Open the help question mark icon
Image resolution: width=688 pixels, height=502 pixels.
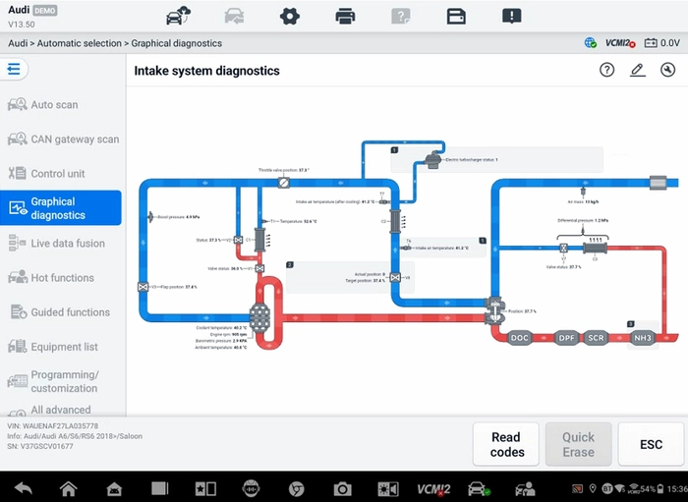pyautogui.click(x=606, y=70)
